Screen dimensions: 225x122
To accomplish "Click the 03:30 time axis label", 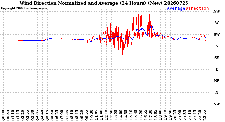I will click(33, 115).
